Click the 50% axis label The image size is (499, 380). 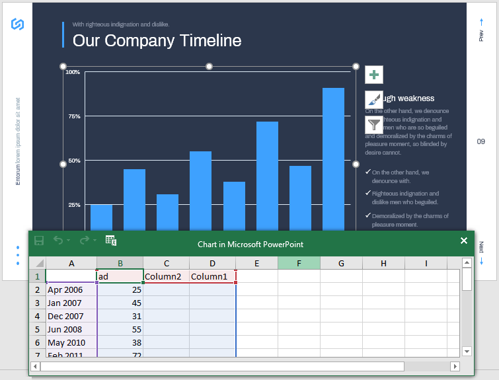74,161
